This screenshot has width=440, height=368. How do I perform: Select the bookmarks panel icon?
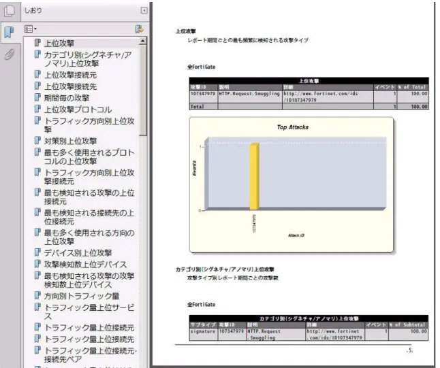point(10,32)
